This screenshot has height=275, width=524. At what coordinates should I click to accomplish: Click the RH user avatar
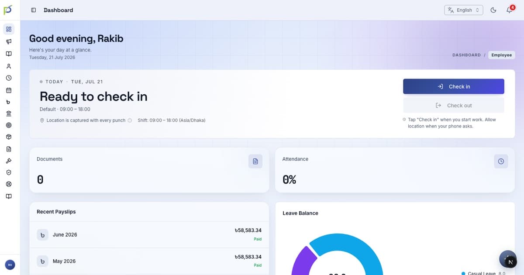tap(10, 265)
